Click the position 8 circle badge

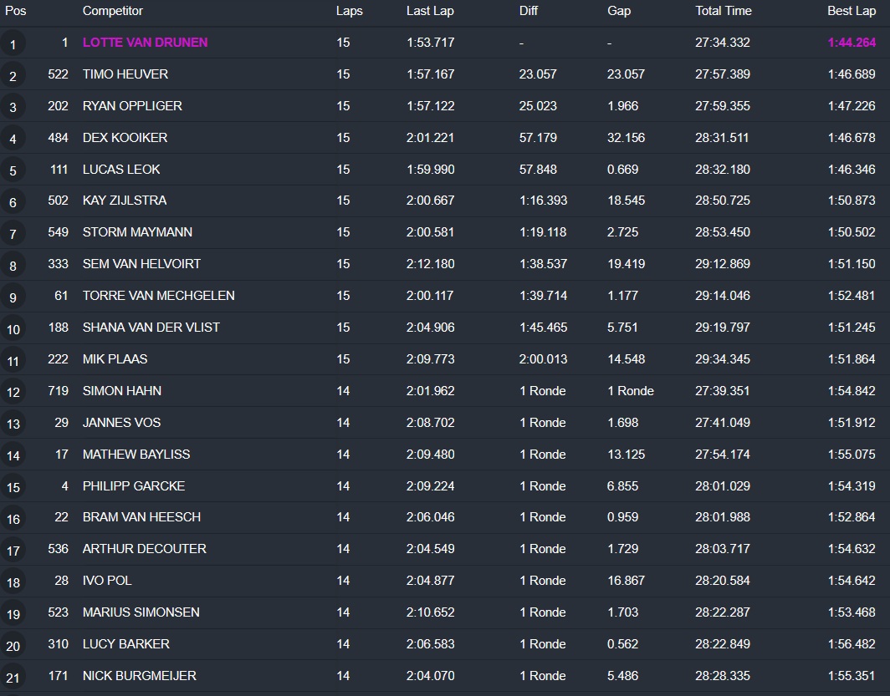(13, 266)
